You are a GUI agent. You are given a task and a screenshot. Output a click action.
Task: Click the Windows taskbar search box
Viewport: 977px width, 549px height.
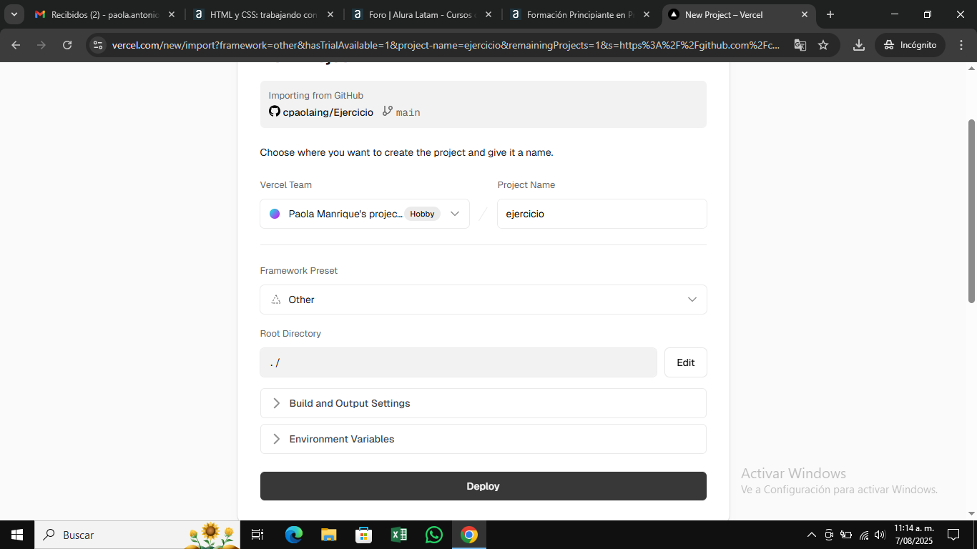coord(137,535)
